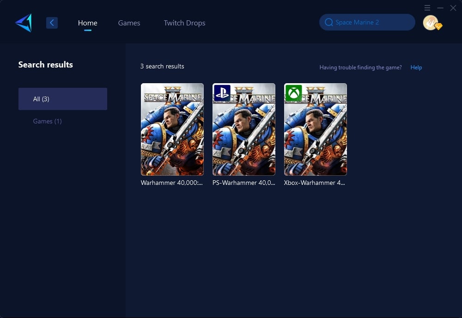Open the Home tab

pyautogui.click(x=87, y=23)
